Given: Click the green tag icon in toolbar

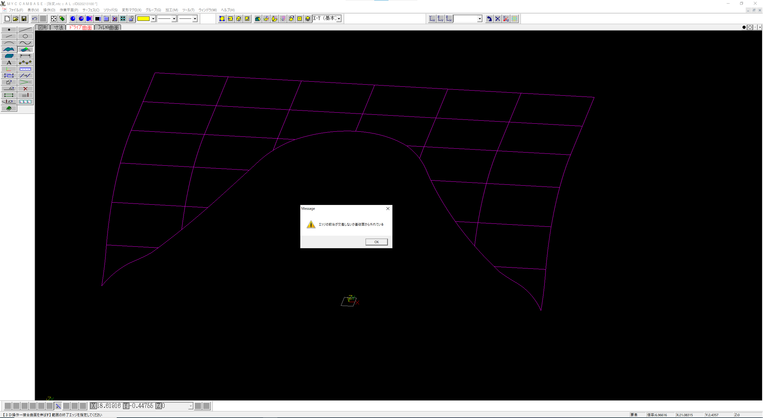Looking at the screenshot, I should pyautogui.click(x=62, y=19).
